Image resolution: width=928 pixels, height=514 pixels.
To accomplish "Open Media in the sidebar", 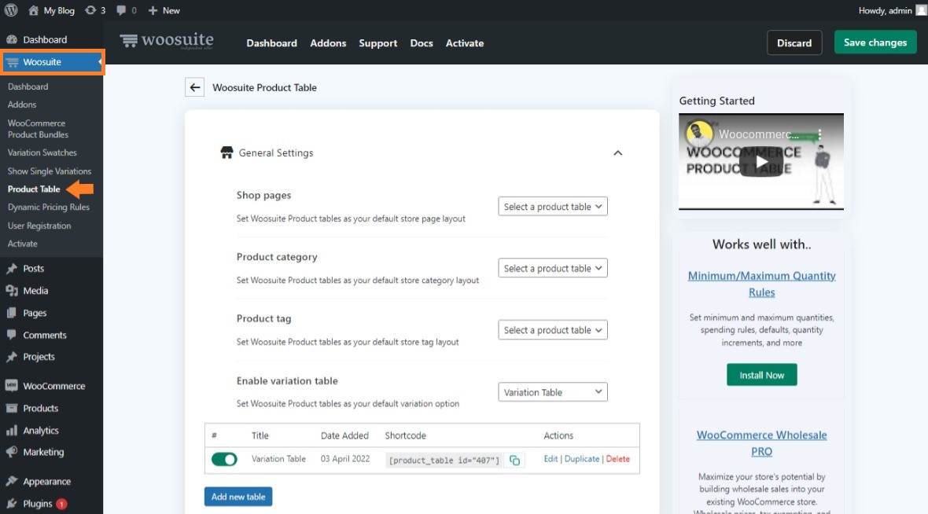I will pos(35,291).
